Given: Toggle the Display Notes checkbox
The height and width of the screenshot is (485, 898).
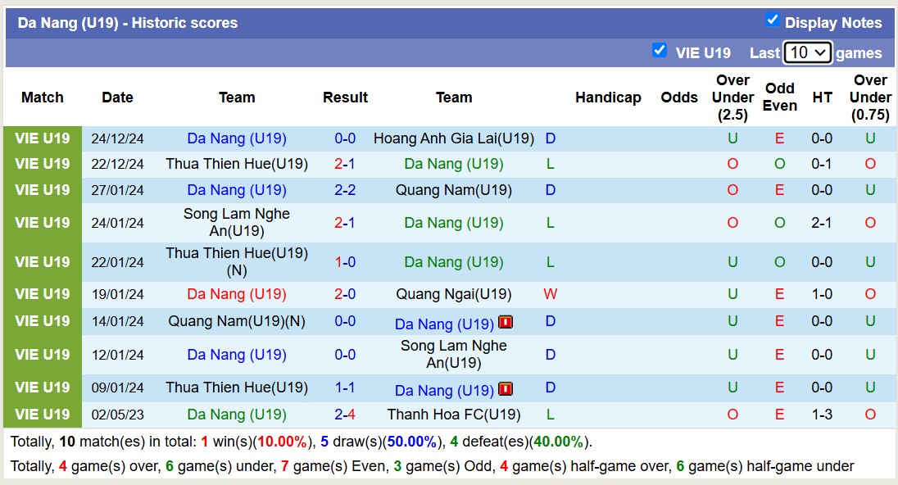Looking at the screenshot, I should click(772, 22).
